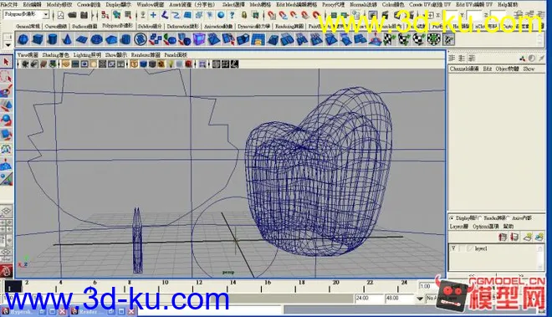The image size is (552, 317).
Task: Click the lightbulb lighting icon in viewport toolbar
Action: [171, 64]
